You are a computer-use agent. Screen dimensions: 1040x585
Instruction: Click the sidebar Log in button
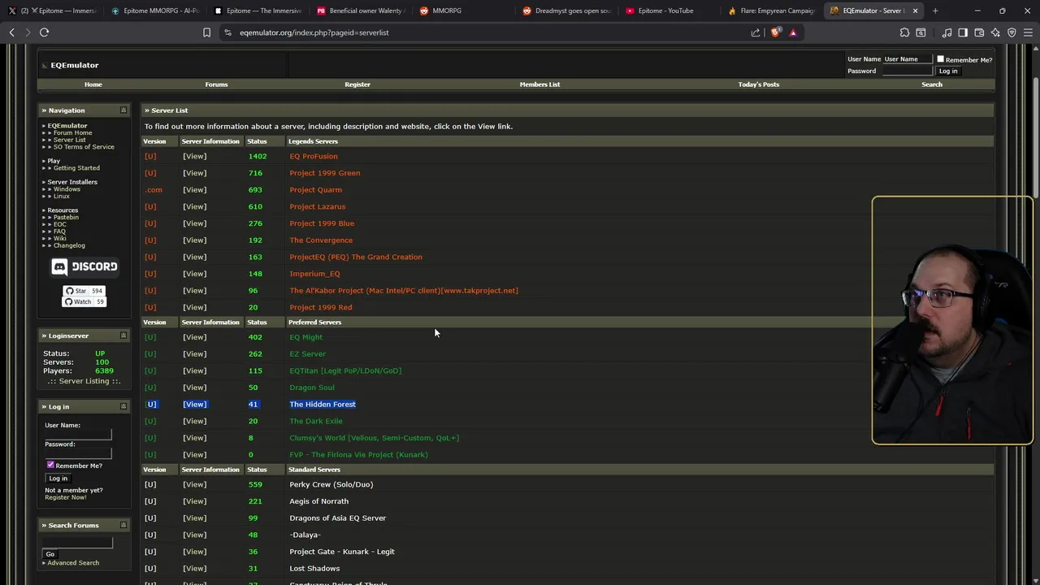[58, 478]
